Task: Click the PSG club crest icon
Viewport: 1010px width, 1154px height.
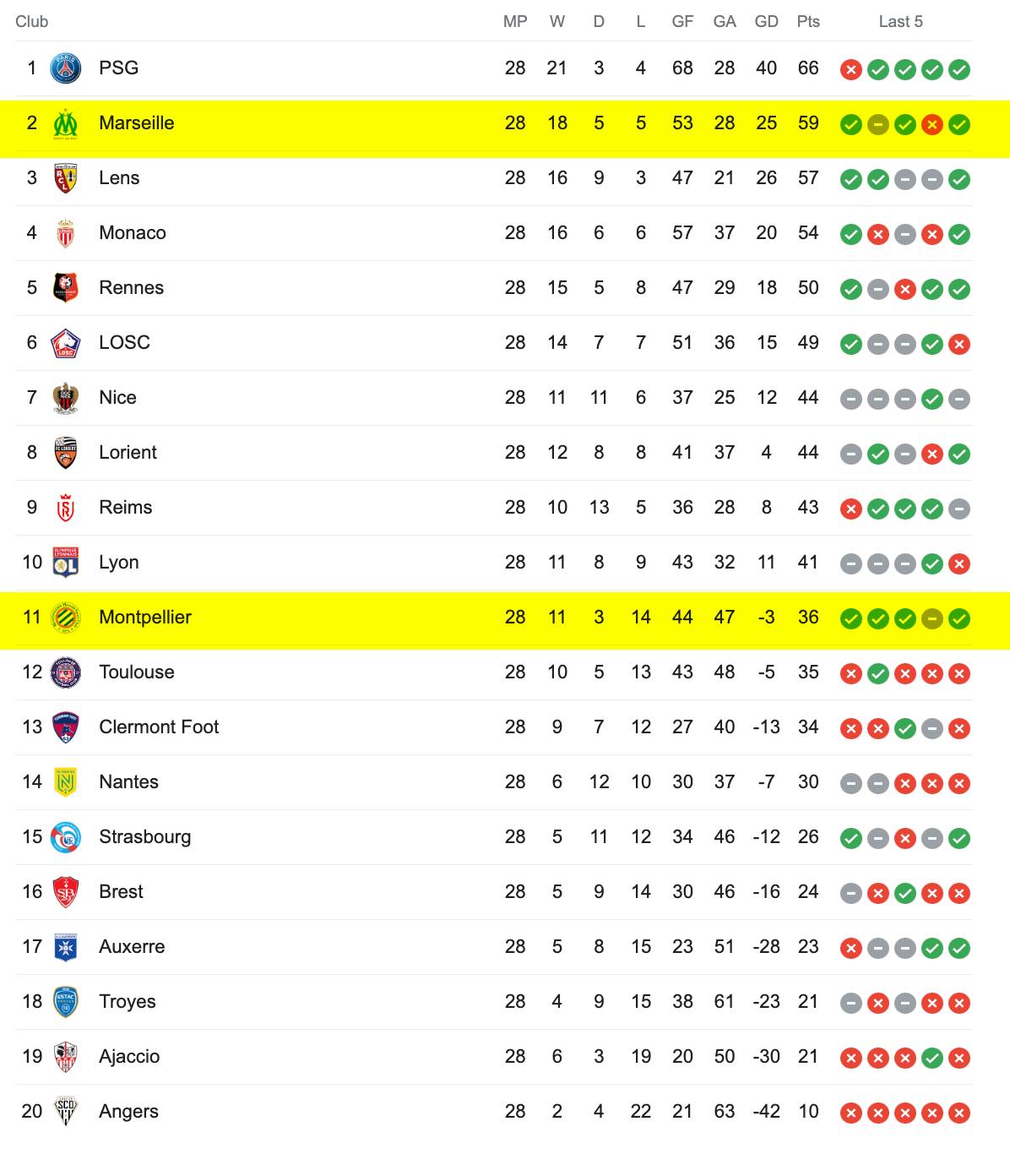Action: tap(65, 68)
